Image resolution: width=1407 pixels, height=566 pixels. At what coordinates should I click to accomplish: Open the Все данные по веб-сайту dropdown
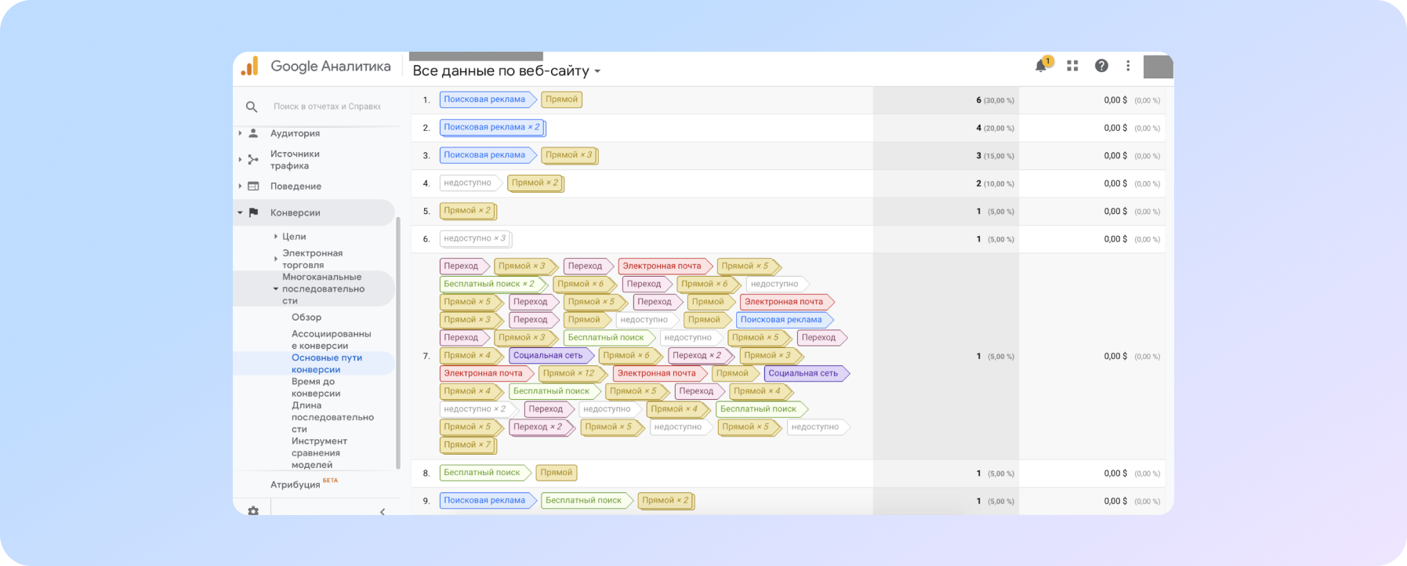pyautogui.click(x=506, y=71)
